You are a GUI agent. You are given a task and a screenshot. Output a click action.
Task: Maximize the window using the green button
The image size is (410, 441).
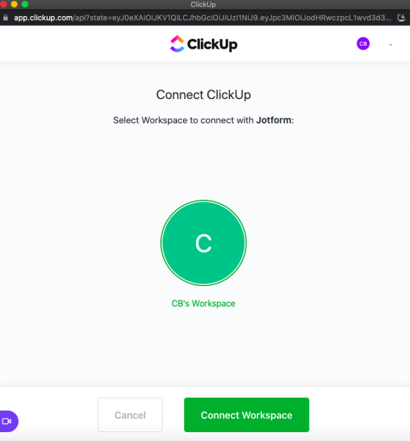click(25, 4)
